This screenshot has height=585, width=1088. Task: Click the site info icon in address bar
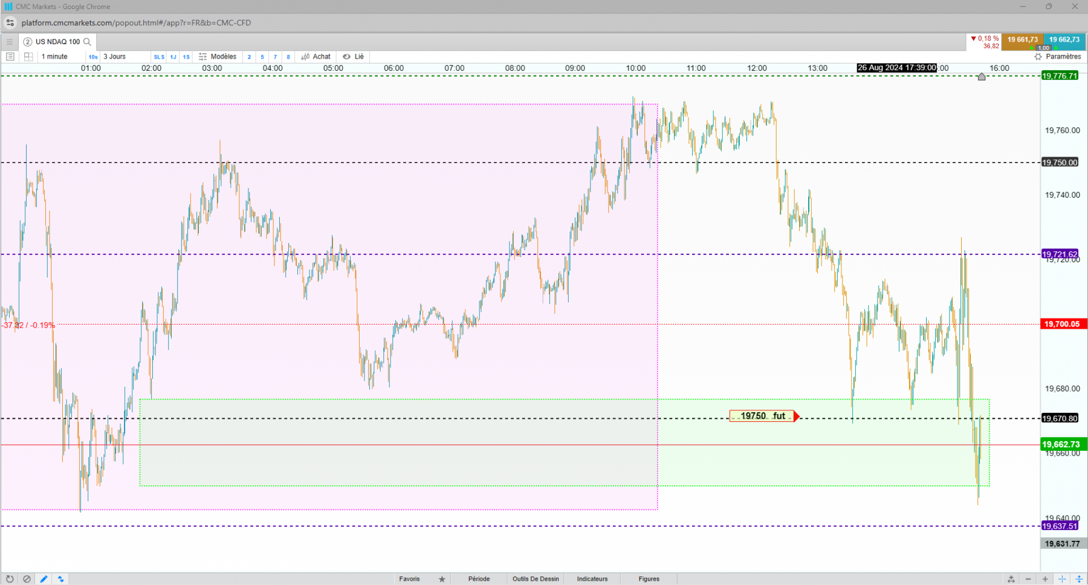10,23
